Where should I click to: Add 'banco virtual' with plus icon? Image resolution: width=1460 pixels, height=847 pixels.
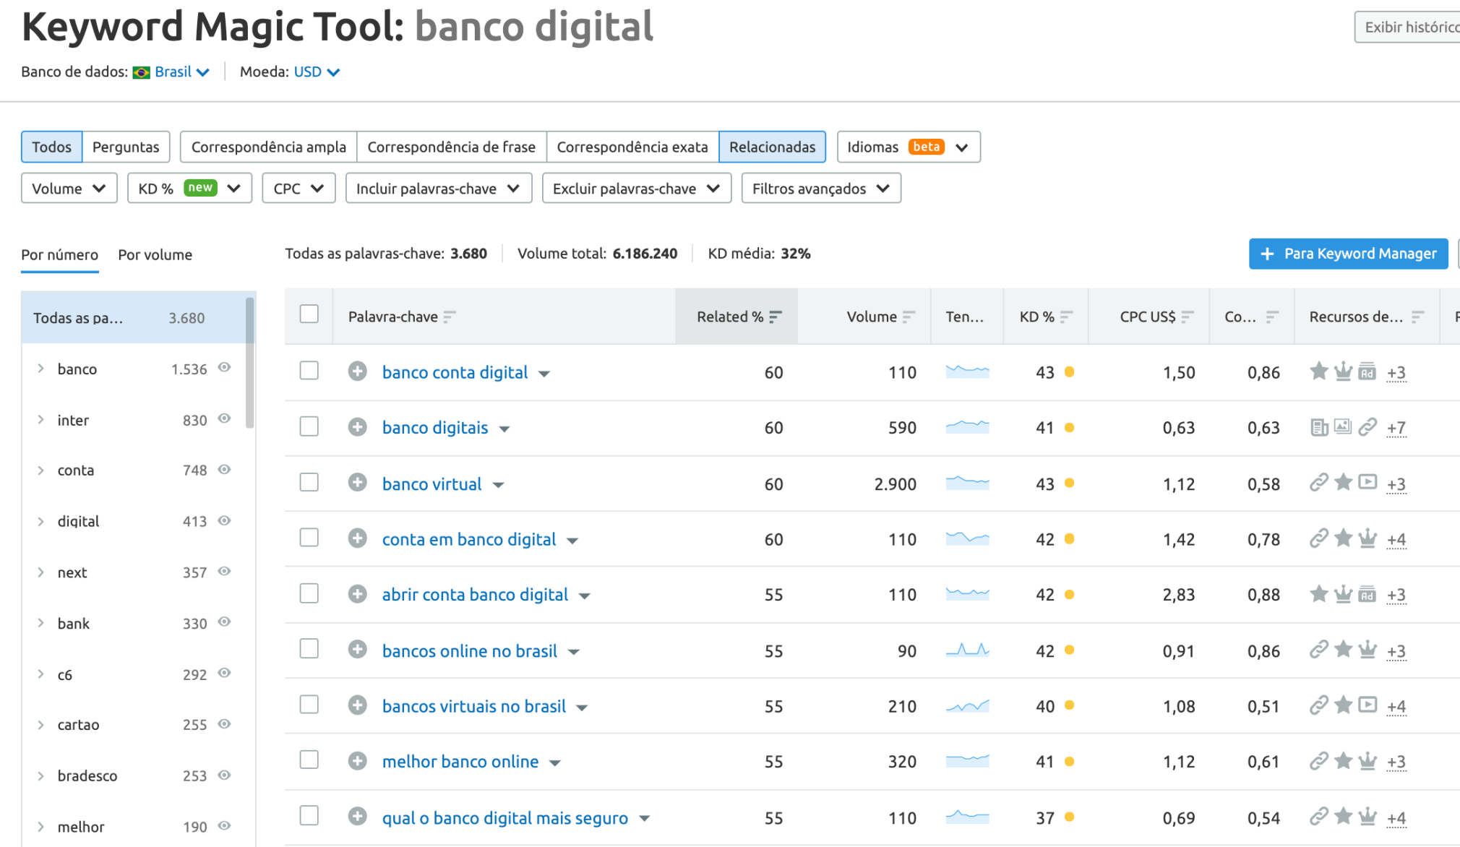coord(357,483)
